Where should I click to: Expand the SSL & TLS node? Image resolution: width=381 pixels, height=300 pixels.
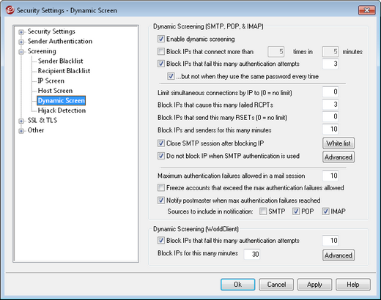coord(21,121)
